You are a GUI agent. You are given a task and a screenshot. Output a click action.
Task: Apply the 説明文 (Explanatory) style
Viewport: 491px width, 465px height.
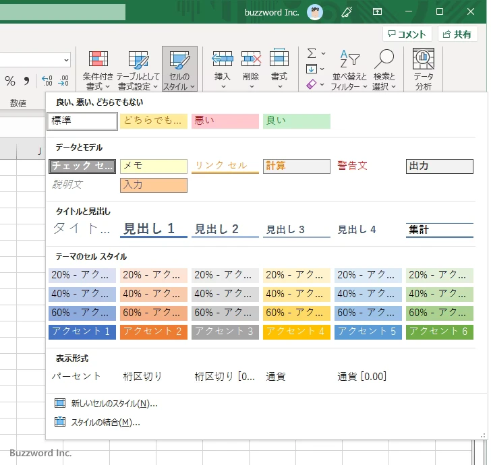(82, 185)
